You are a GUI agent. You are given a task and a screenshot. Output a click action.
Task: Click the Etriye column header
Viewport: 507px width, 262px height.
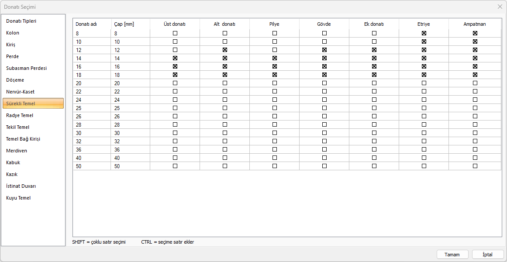[424, 24]
